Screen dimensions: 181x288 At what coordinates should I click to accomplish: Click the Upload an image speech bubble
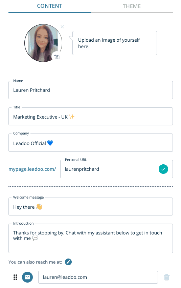pos(115,43)
